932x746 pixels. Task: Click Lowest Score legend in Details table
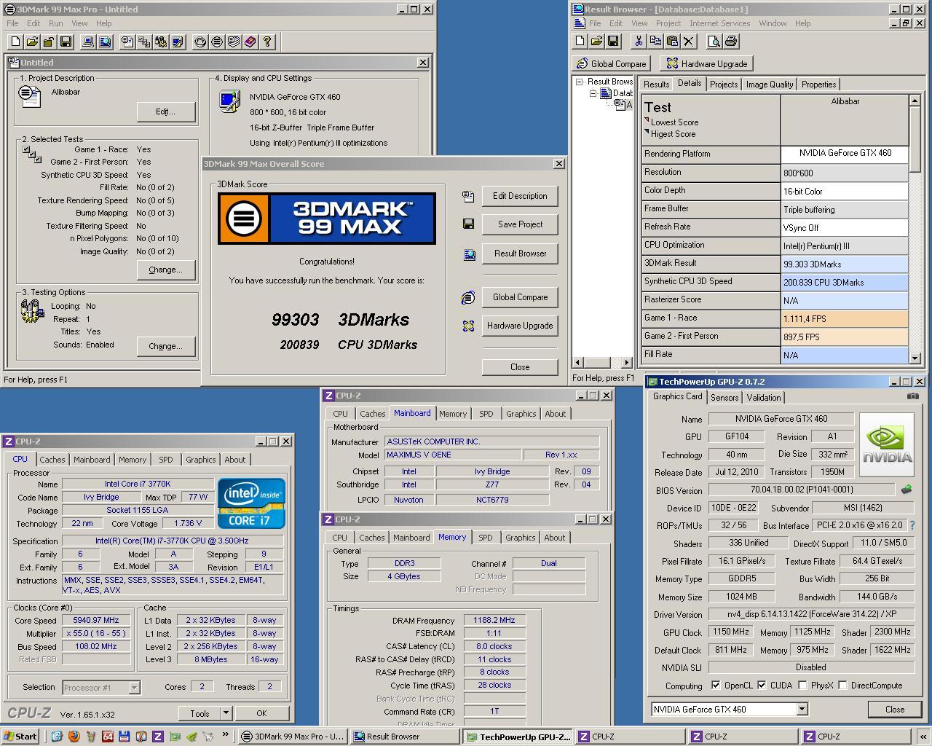tap(674, 122)
